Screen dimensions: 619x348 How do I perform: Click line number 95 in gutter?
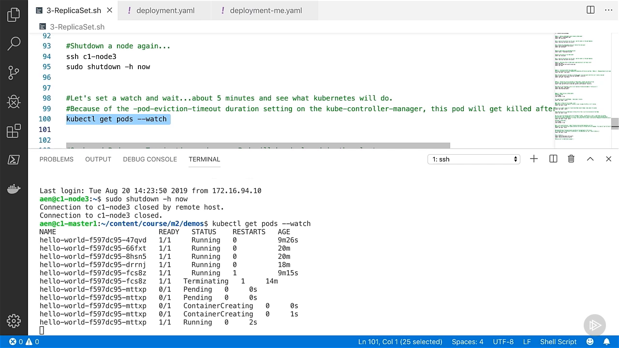point(46,67)
